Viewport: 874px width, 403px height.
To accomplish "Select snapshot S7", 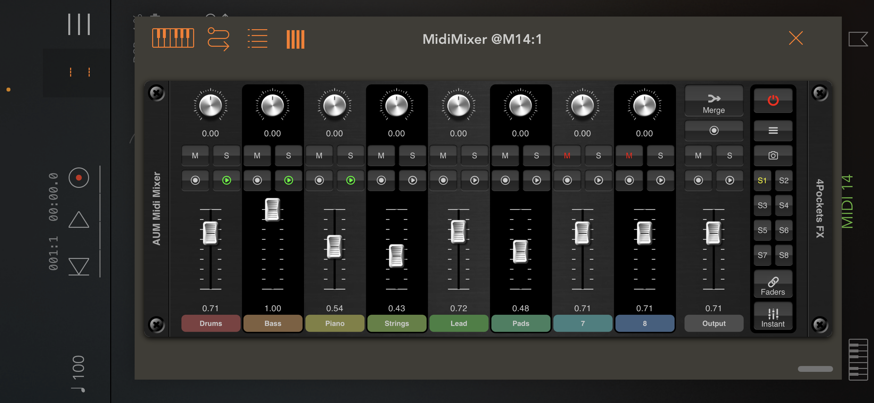I will click(x=762, y=255).
